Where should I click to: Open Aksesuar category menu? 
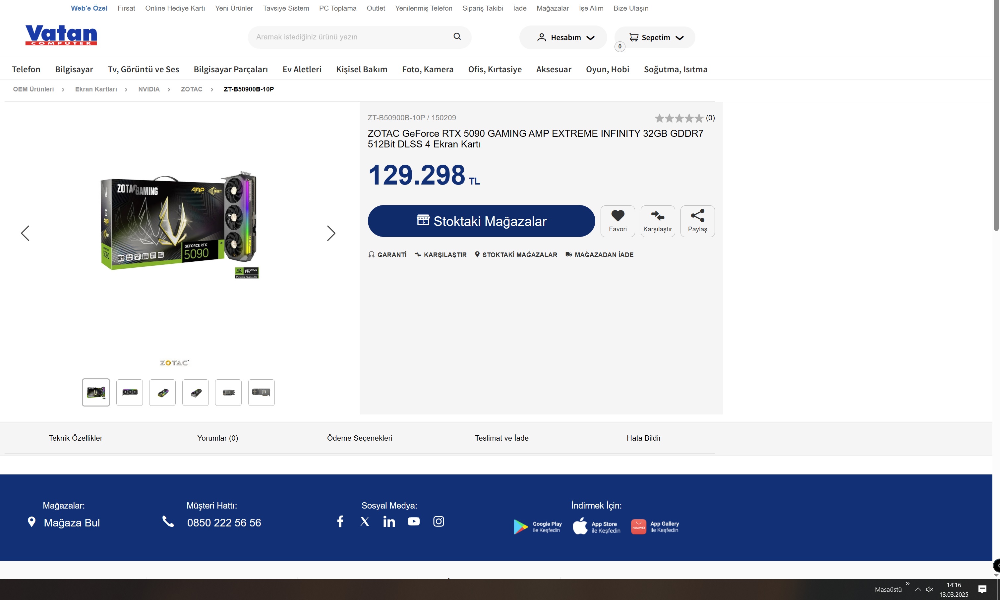coord(554,69)
